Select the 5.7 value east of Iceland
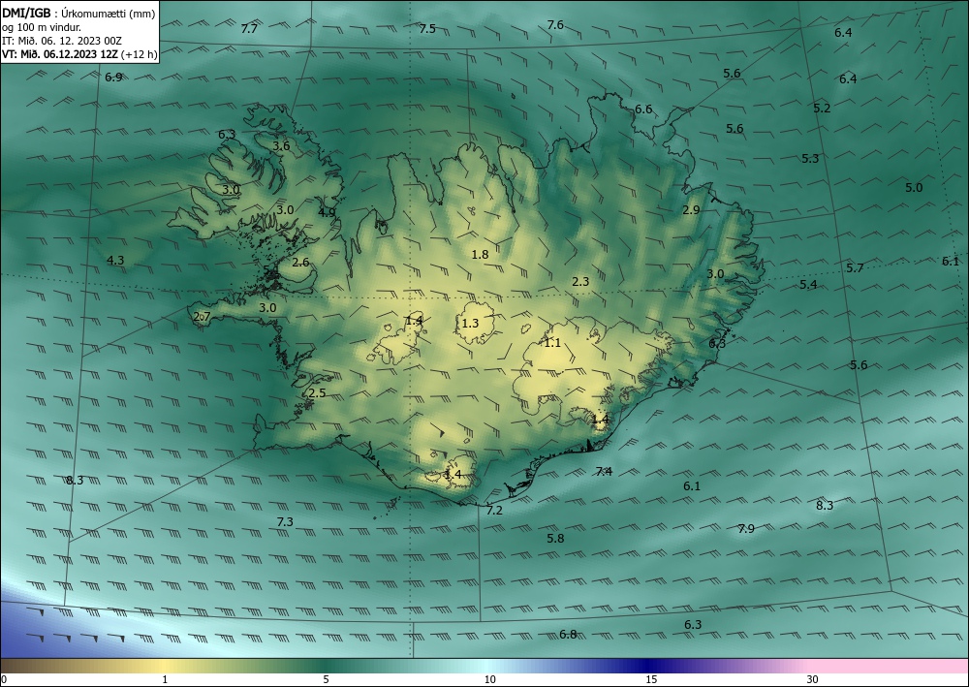Viewport: 969px width, 687px height. [855, 267]
